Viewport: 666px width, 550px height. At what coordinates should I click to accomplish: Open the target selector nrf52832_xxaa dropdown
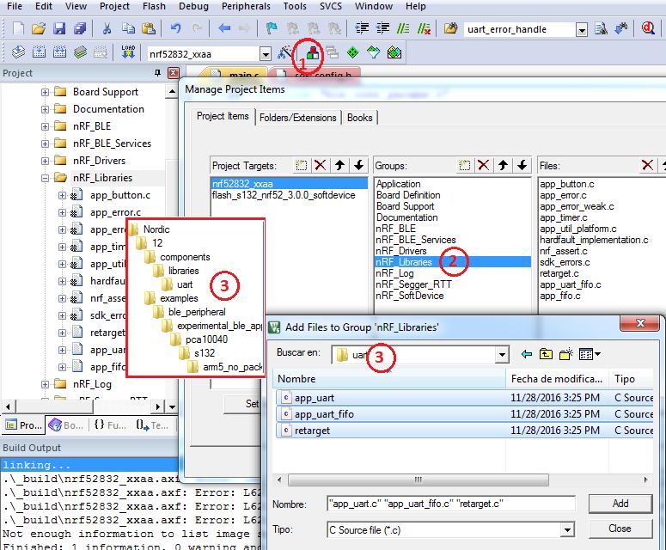(x=266, y=54)
